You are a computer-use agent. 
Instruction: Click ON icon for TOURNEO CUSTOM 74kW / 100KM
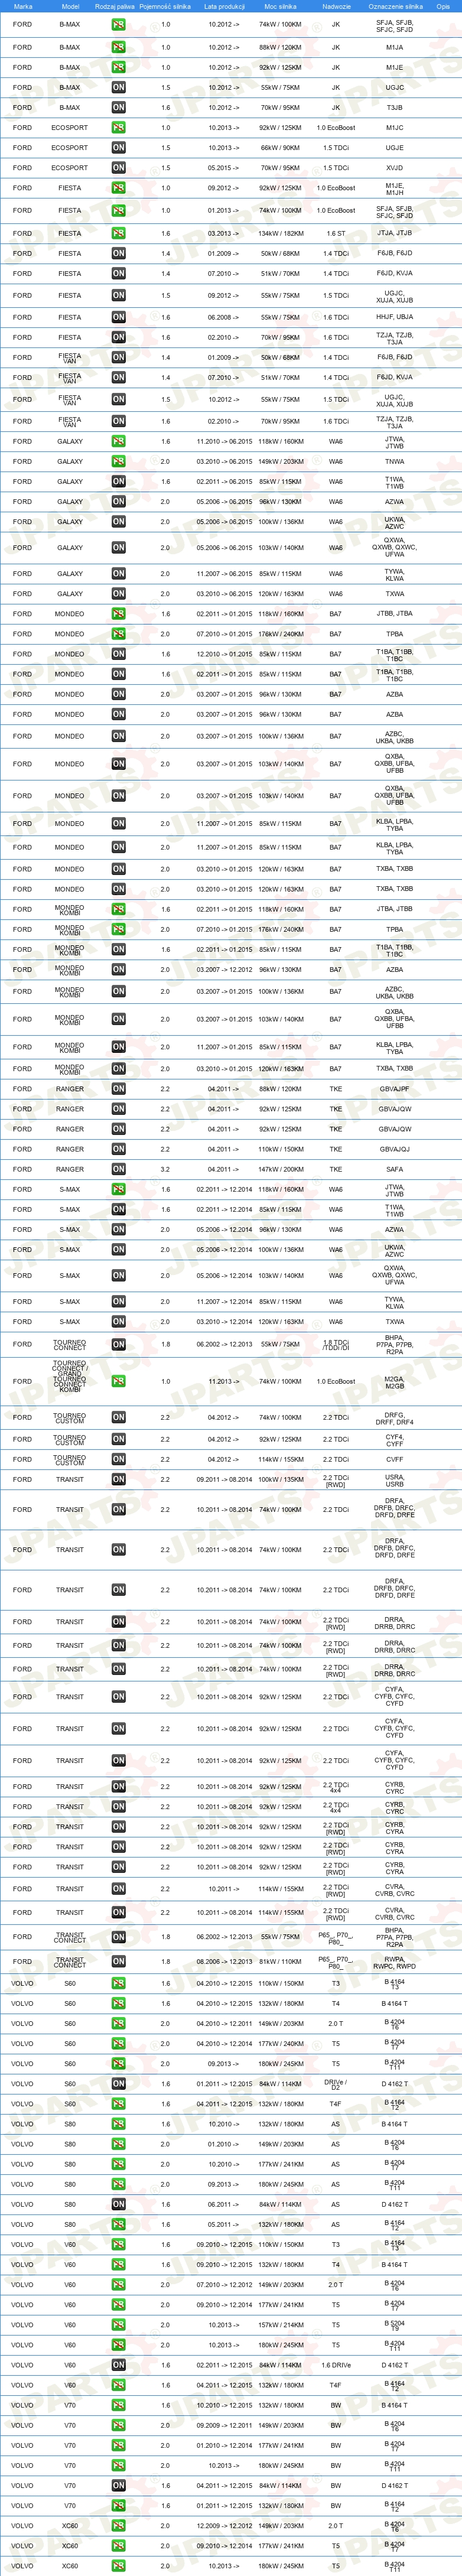click(118, 1417)
